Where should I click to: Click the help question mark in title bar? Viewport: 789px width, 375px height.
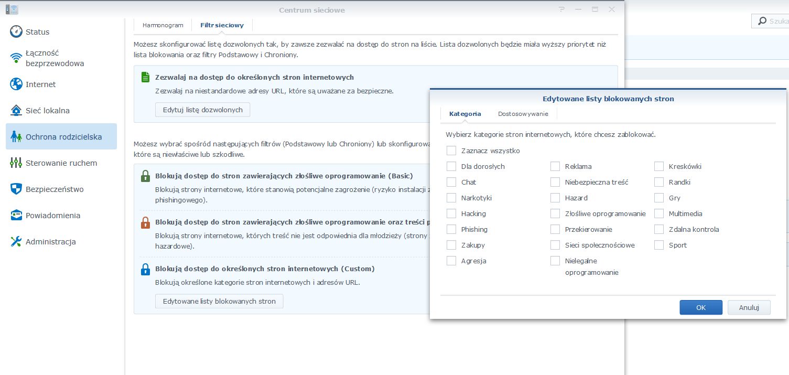562,9
